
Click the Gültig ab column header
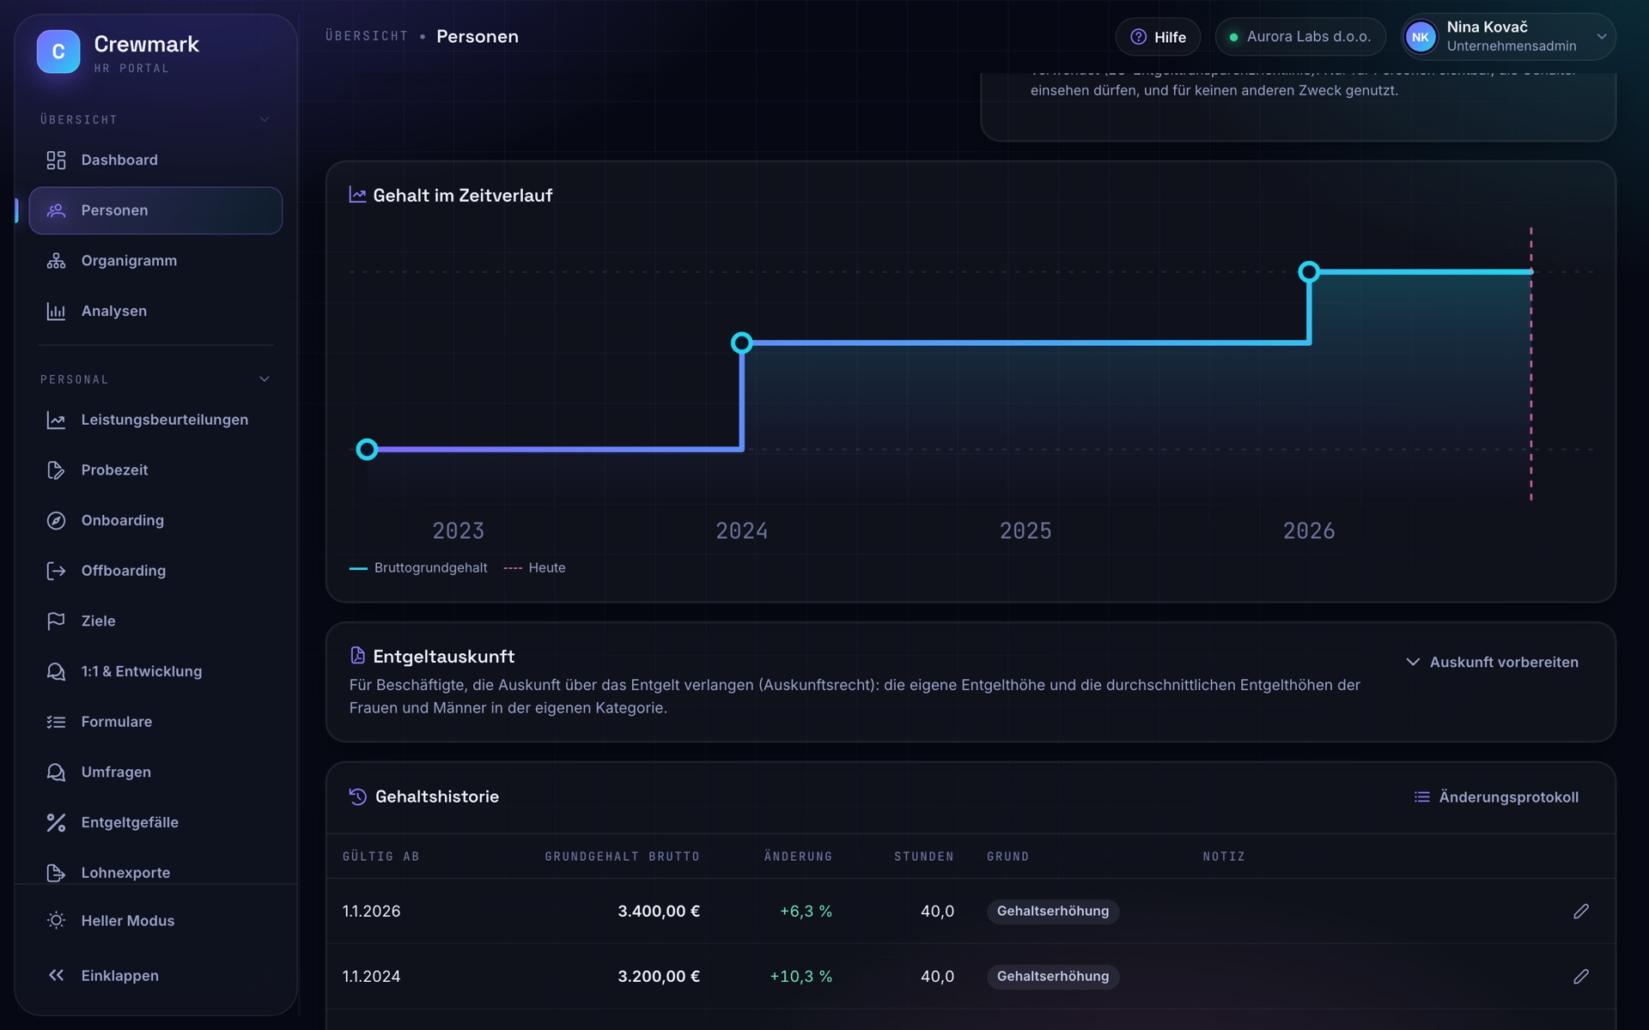coord(380,857)
